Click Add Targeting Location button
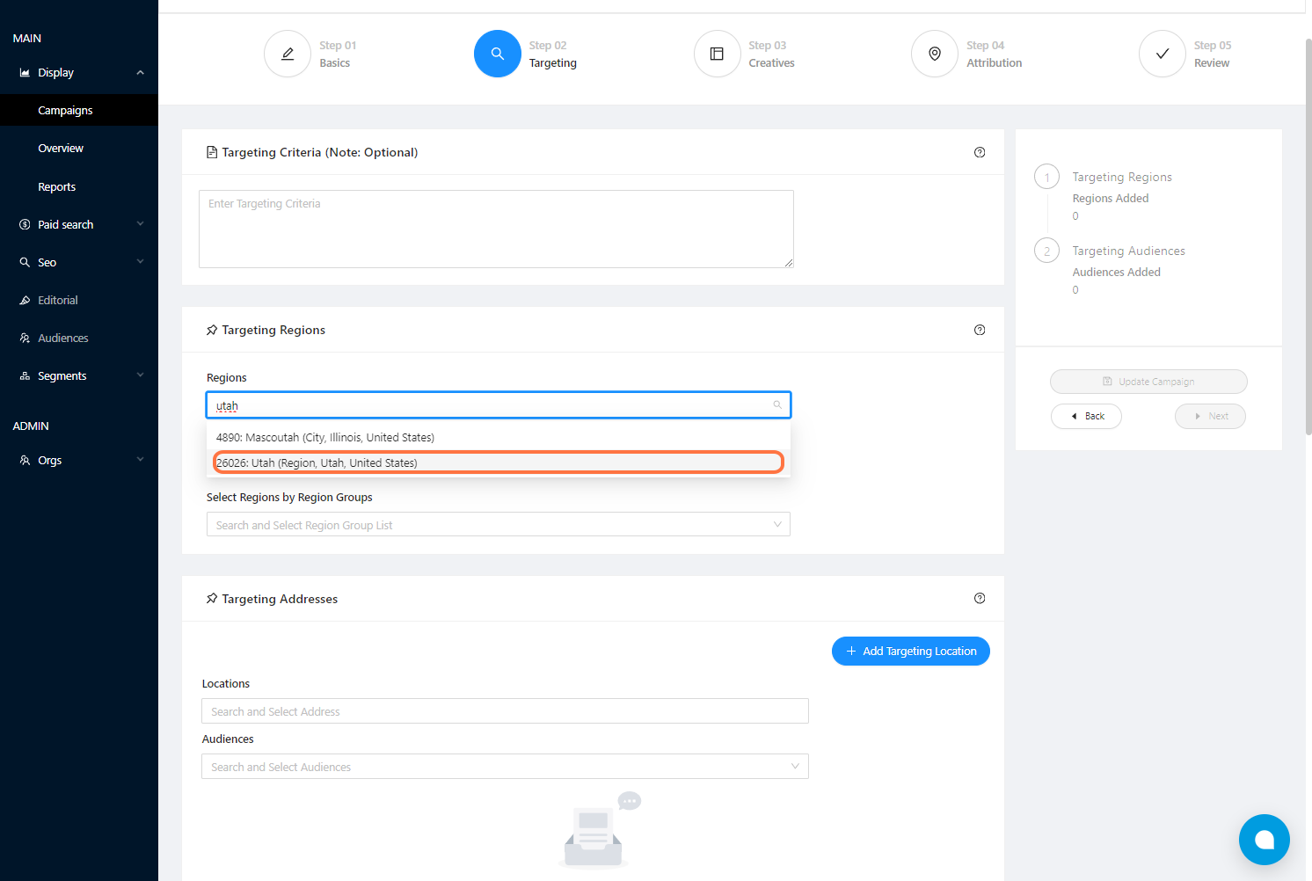Image resolution: width=1312 pixels, height=881 pixels. pos(910,652)
